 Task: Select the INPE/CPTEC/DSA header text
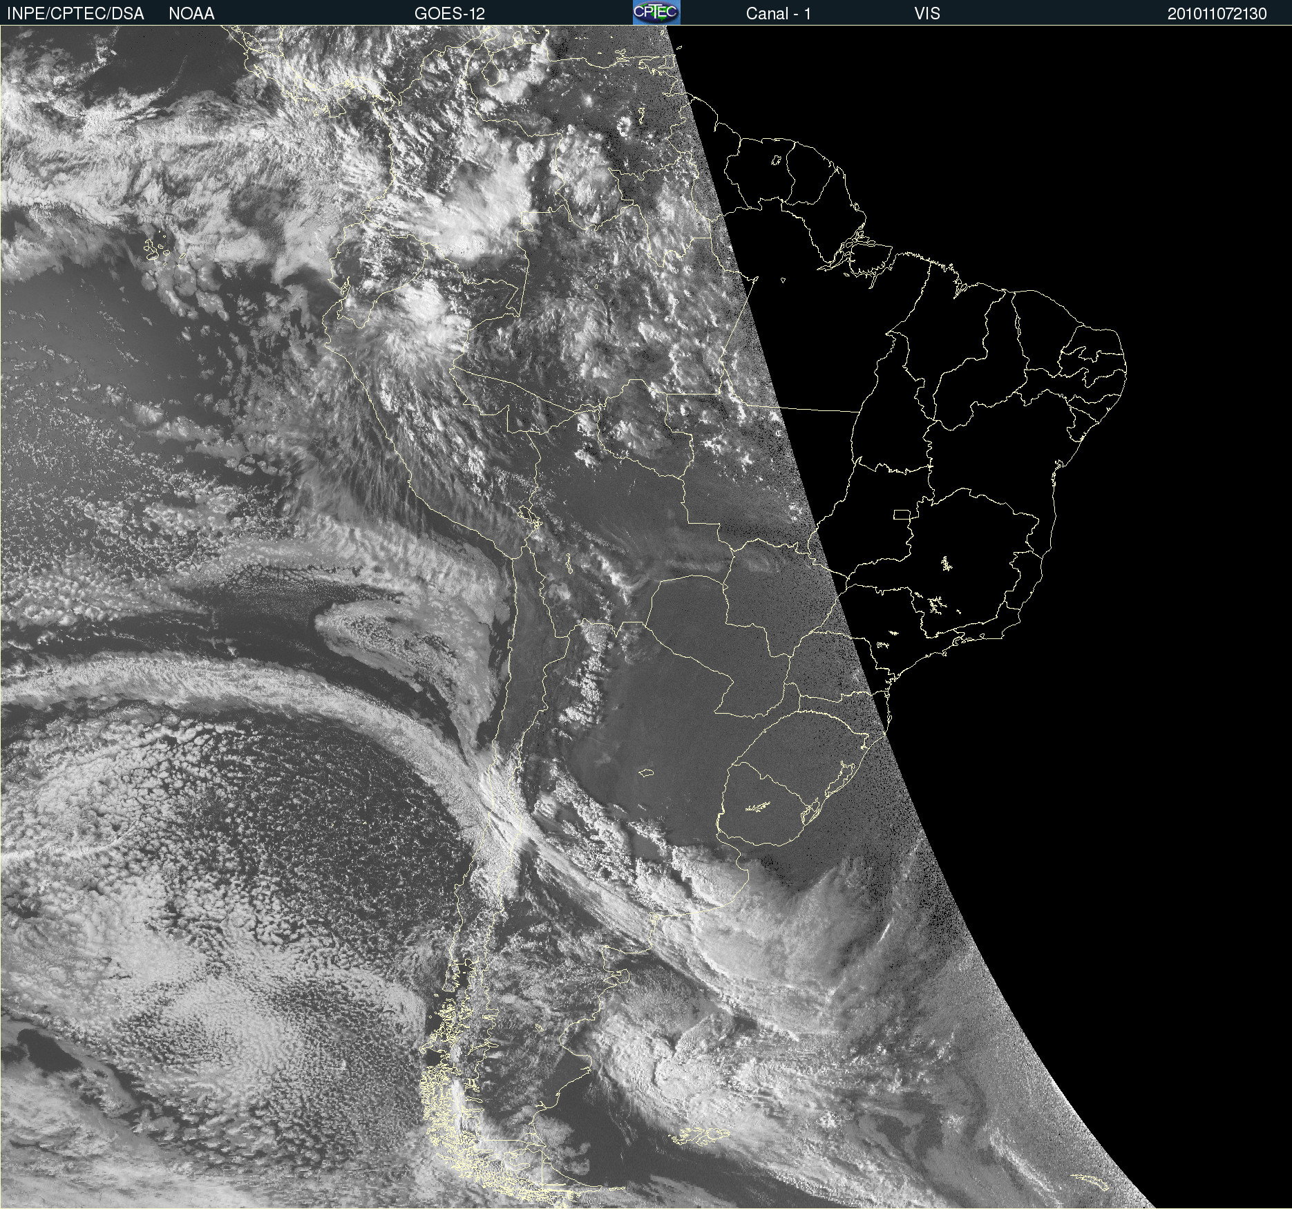tap(75, 14)
